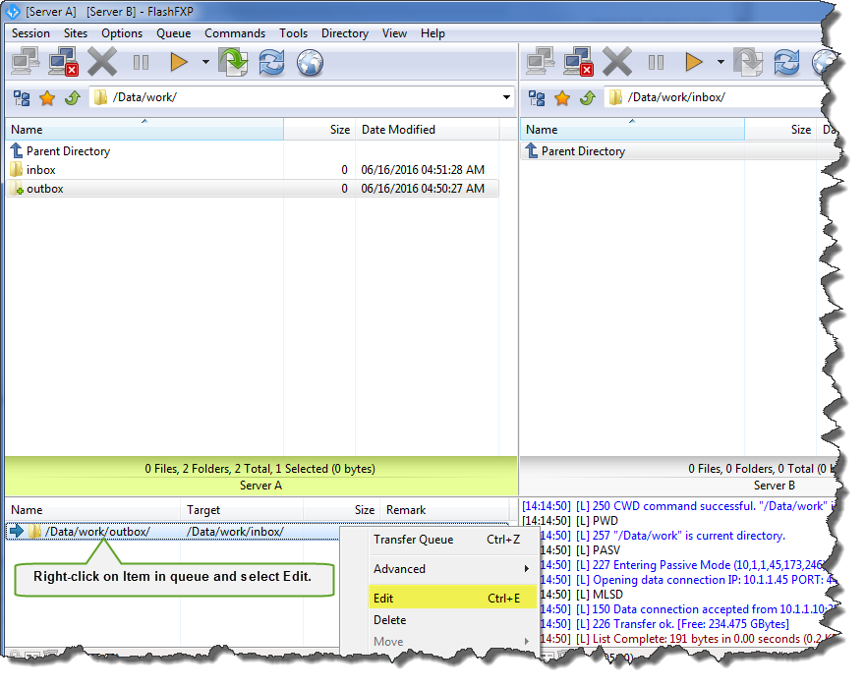
Task: Click bookmarks star icon in Server B pane
Action: (562, 98)
